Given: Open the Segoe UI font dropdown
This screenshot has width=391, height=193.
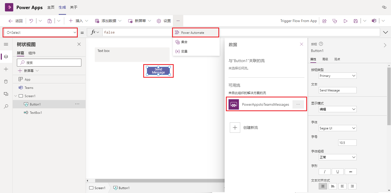Looking at the screenshot, I should [x=338, y=128].
